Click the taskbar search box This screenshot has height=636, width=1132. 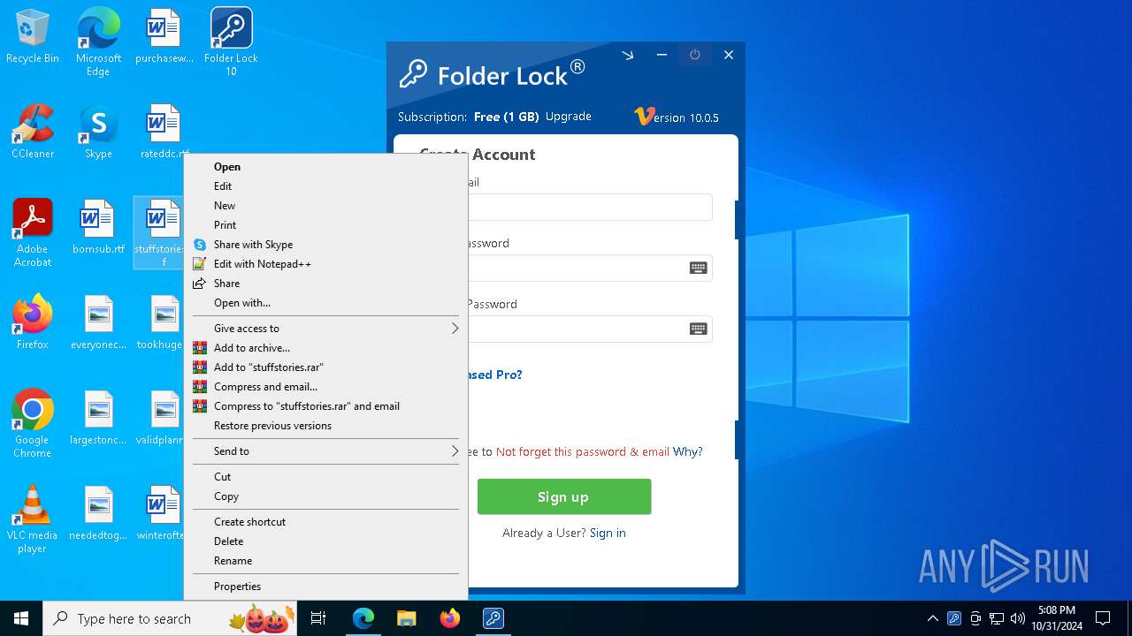(172, 618)
